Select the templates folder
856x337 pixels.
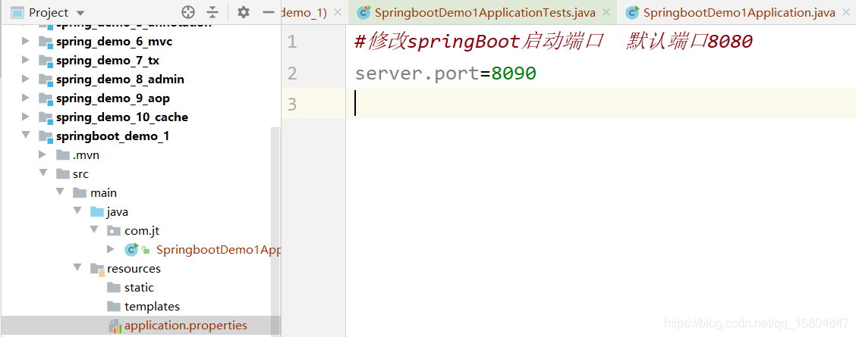152,307
